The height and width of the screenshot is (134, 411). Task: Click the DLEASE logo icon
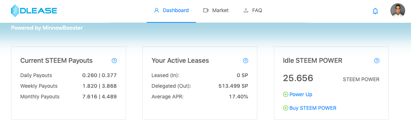click(x=15, y=11)
